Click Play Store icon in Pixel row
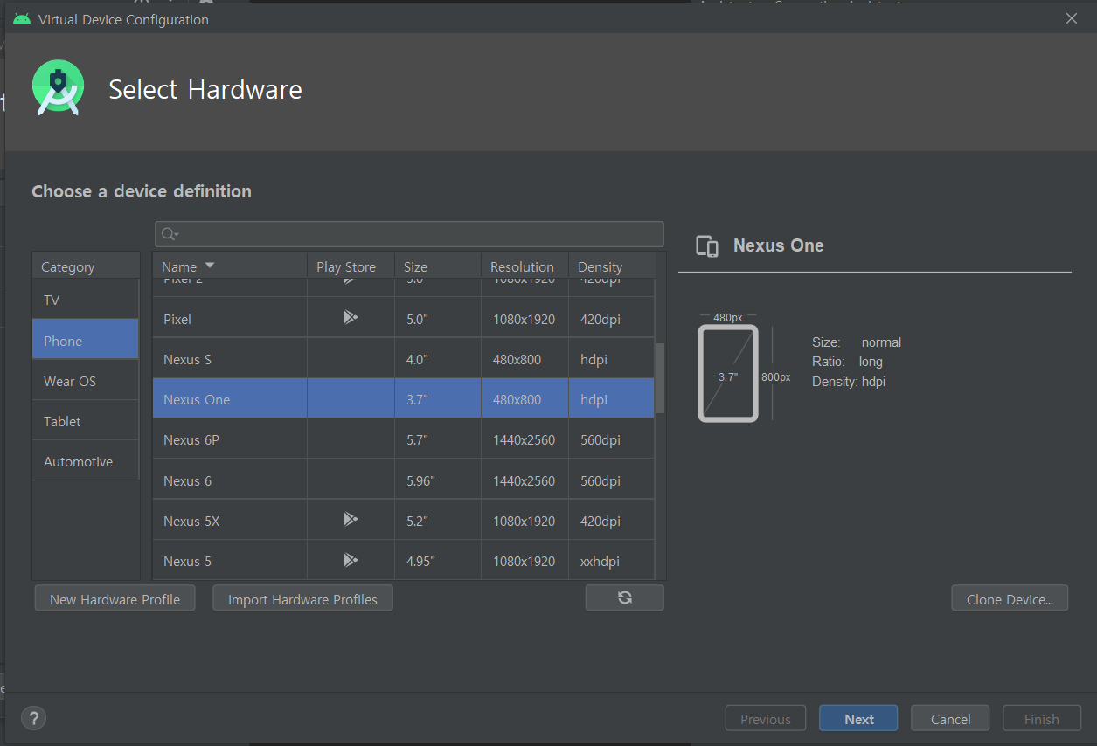The width and height of the screenshot is (1097, 746). [x=350, y=318]
